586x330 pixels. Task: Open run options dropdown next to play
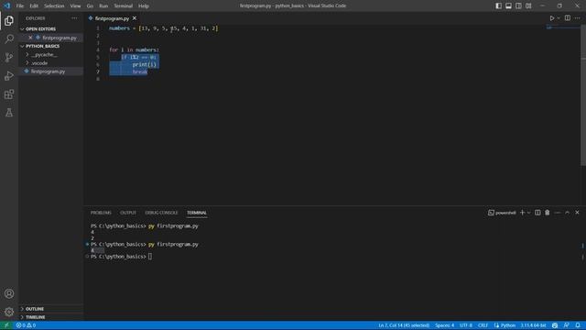559,18
